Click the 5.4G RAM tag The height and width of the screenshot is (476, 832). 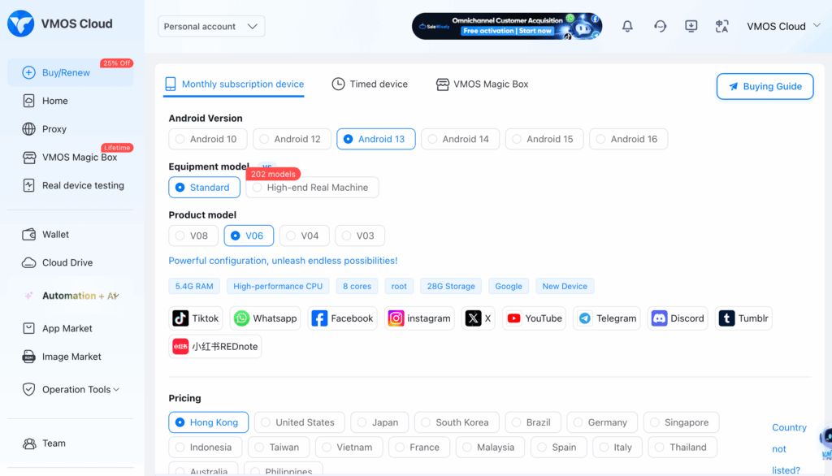point(194,286)
